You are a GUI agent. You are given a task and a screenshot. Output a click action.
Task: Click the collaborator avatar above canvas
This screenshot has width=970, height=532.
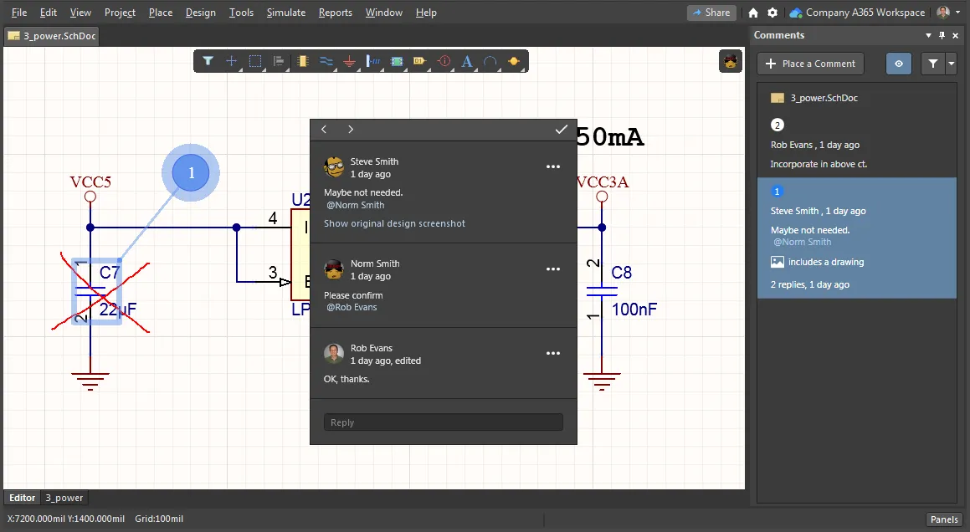click(731, 61)
